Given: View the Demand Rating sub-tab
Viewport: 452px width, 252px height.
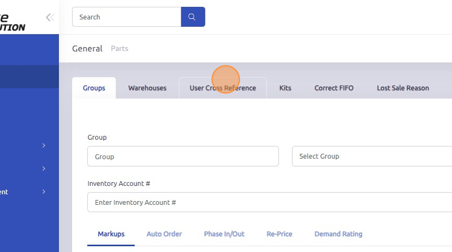Looking at the screenshot, I should (x=338, y=234).
